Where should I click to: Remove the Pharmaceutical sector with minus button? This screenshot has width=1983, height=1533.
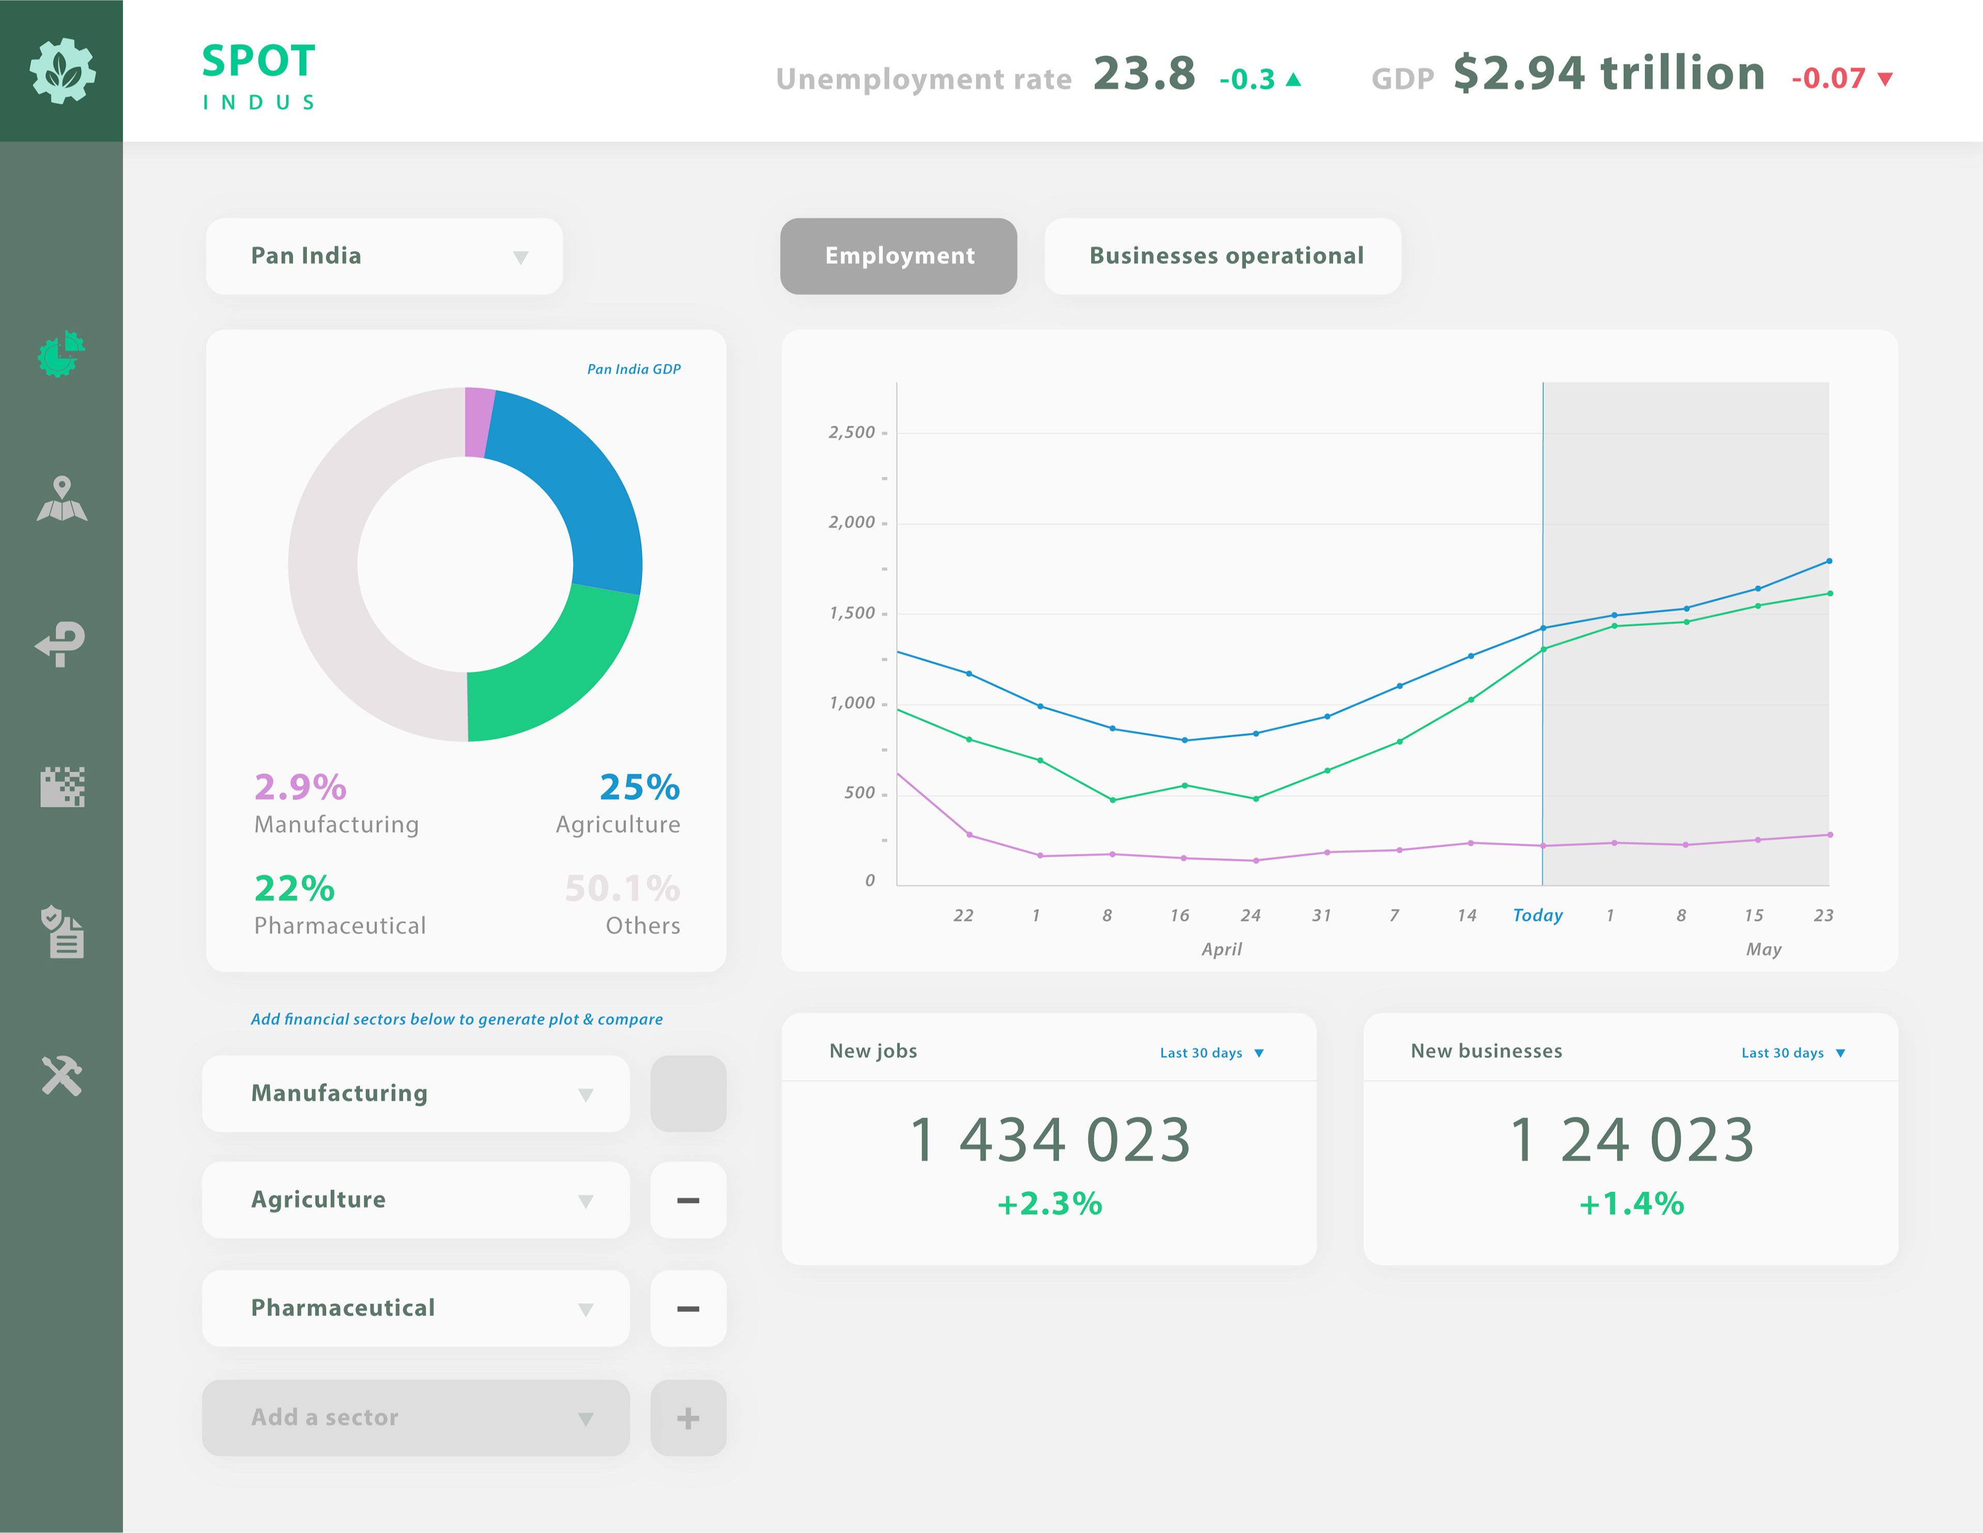coord(687,1308)
